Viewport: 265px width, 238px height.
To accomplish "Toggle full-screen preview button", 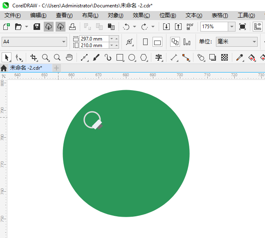I will pyautogui.click(x=243, y=27).
